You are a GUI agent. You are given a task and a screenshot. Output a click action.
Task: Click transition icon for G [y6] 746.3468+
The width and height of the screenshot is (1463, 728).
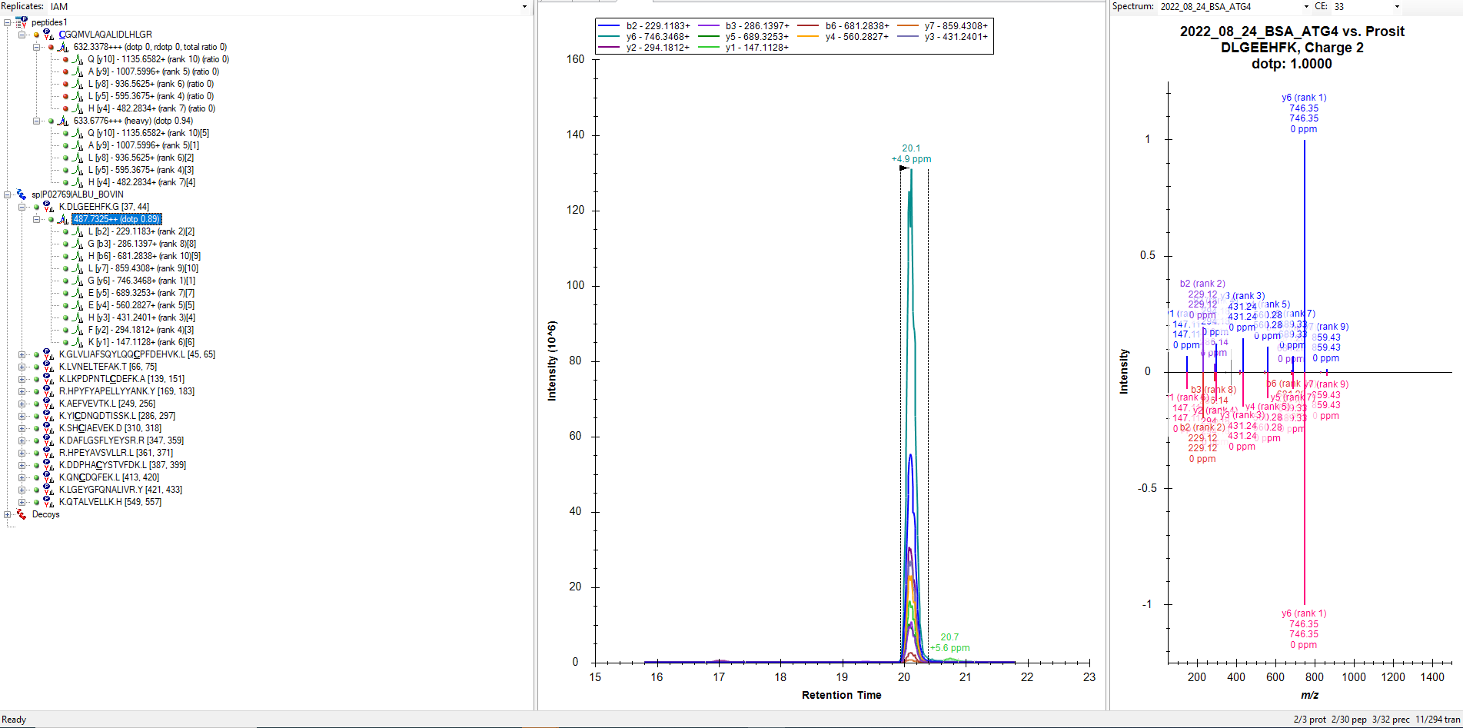coord(78,281)
